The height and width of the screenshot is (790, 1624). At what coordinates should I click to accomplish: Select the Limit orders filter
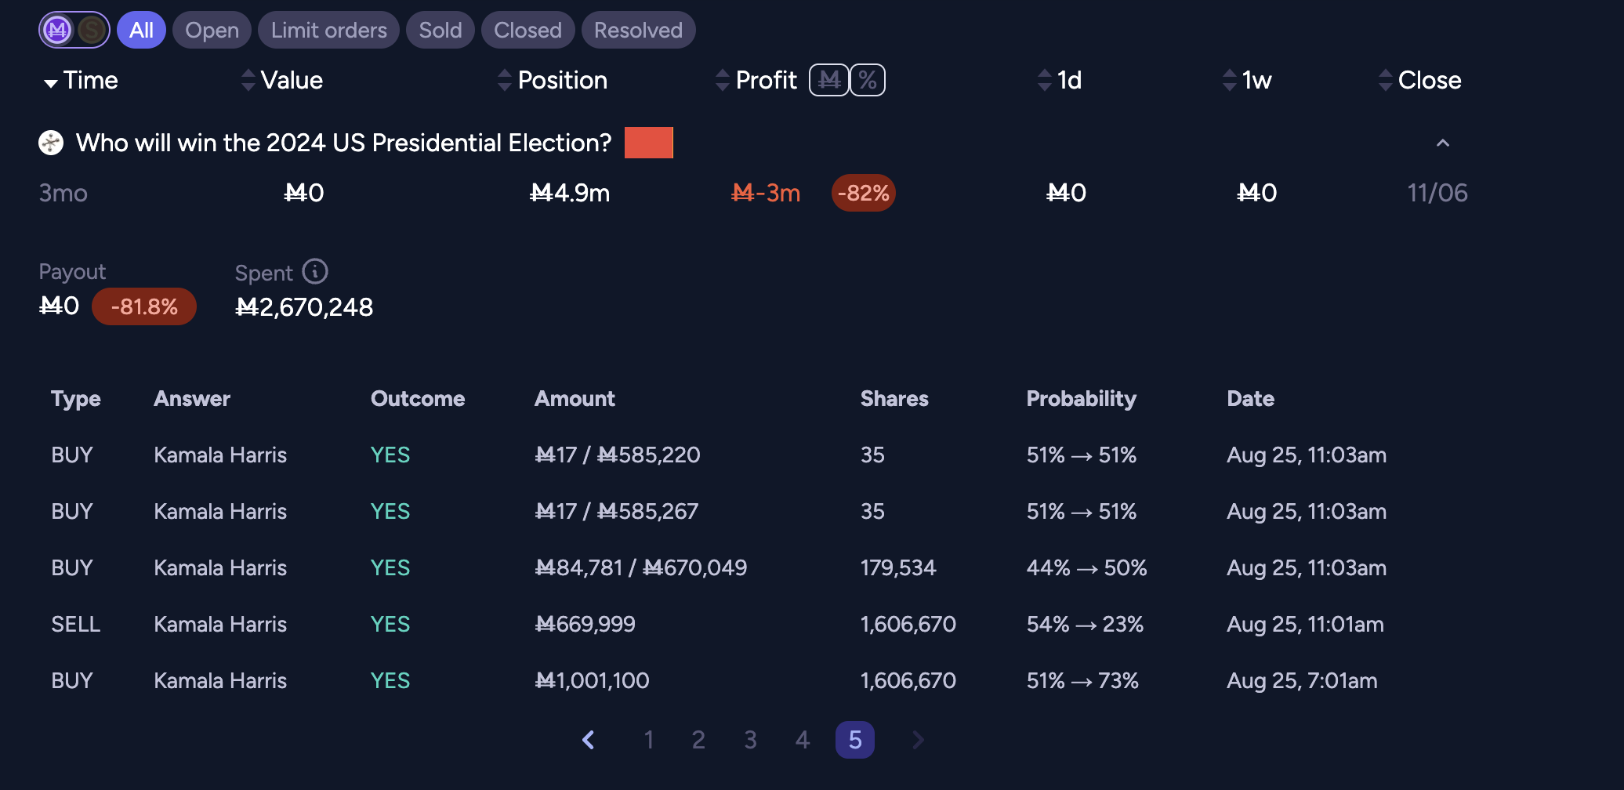(x=328, y=31)
